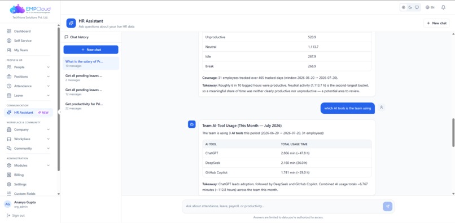This screenshot has width=455, height=223.
Task: Expand the Positions menu chevron
Action: tap(48, 77)
